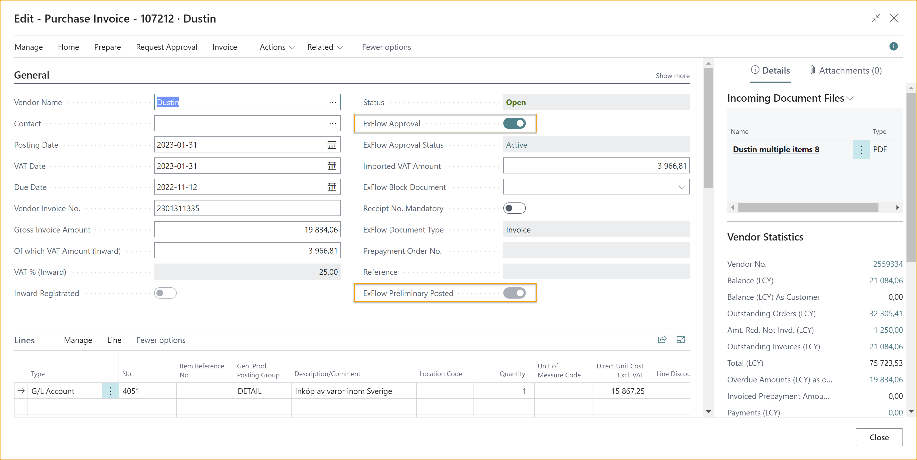Click the calendar icon on Posting Date field

[332, 144]
